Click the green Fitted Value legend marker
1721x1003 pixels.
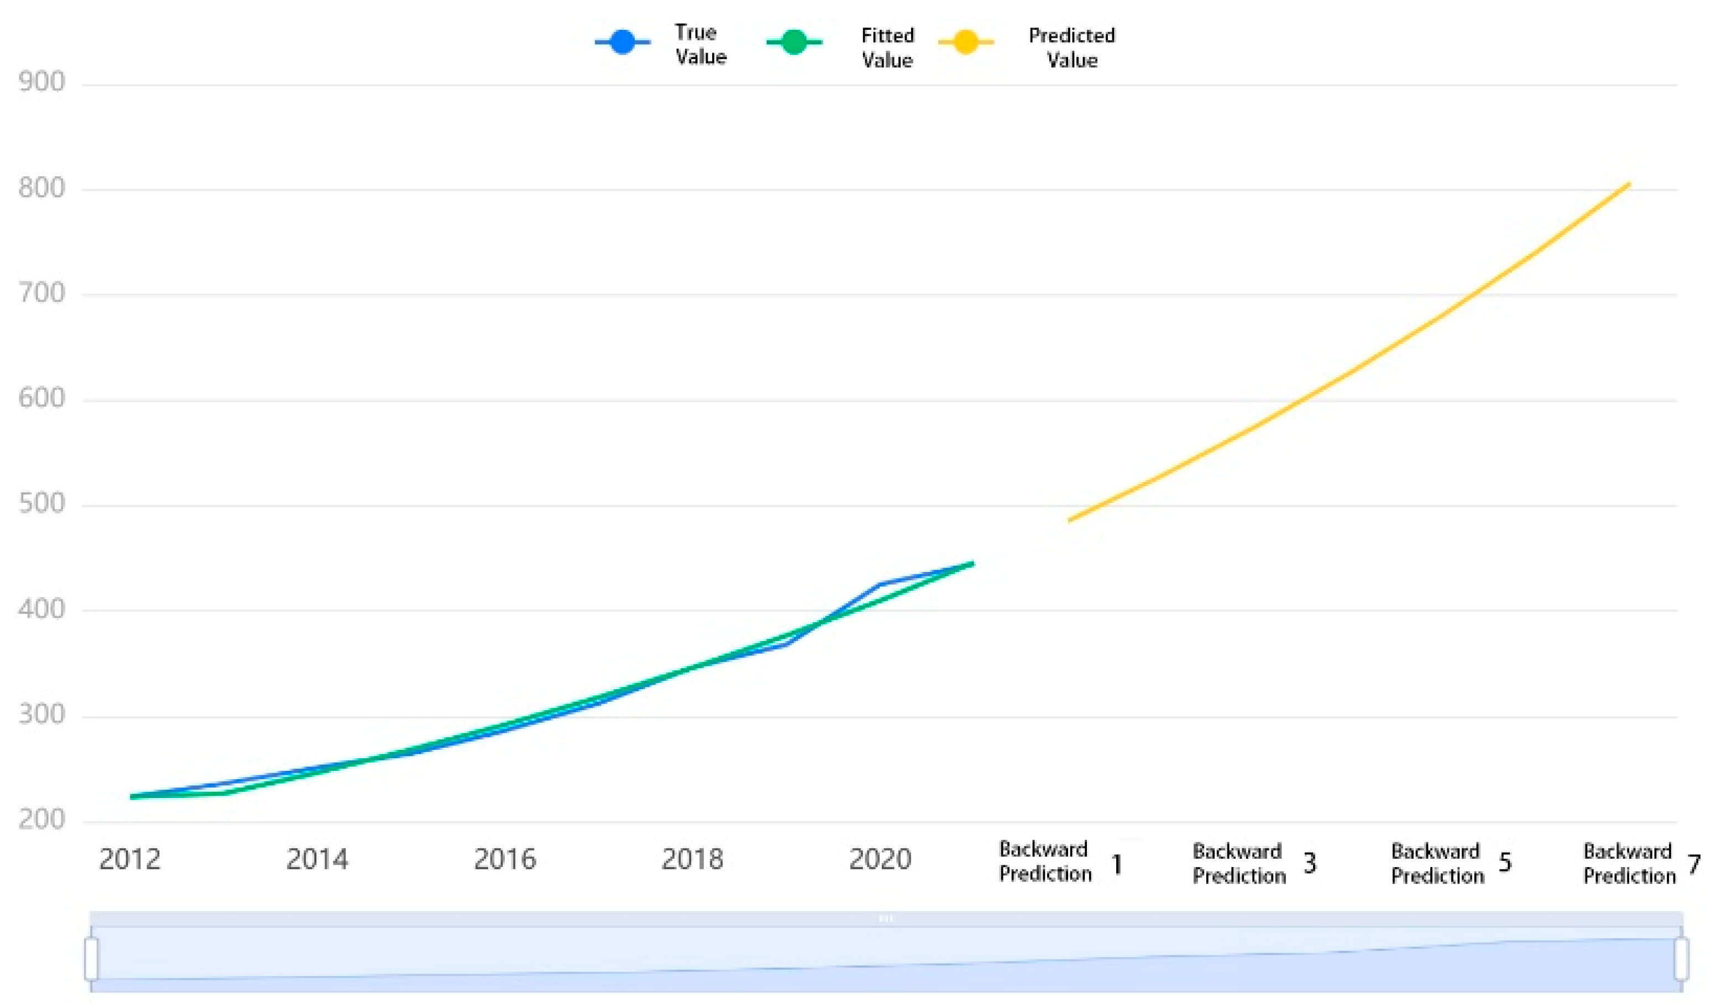point(793,43)
